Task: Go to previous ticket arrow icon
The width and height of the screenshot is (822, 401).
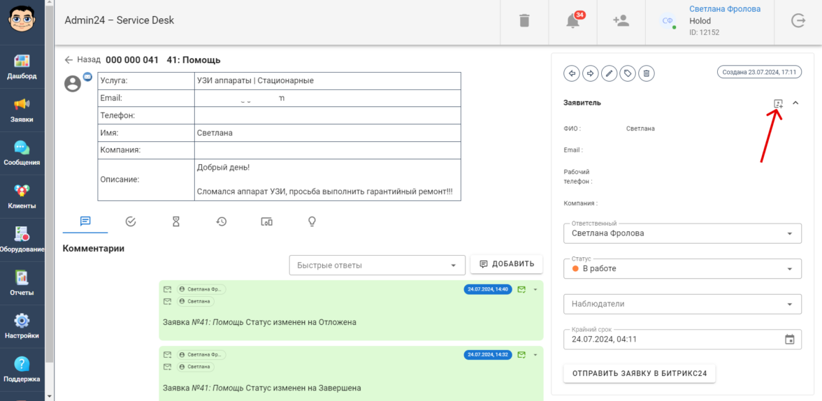Action: coord(572,73)
